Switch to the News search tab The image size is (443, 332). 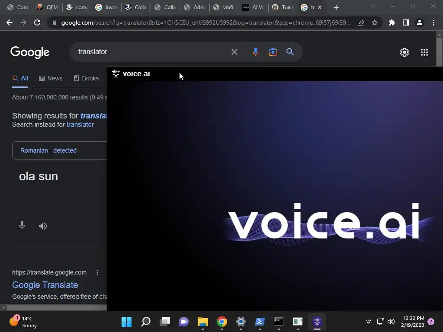[51, 78]
